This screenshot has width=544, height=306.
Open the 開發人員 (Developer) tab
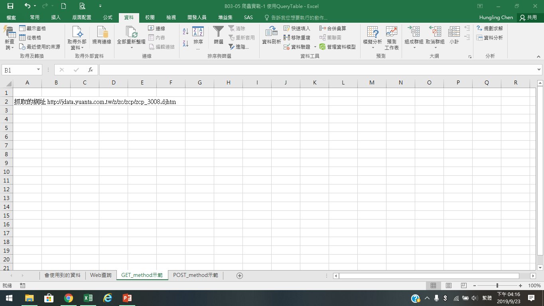coord(197,18)
